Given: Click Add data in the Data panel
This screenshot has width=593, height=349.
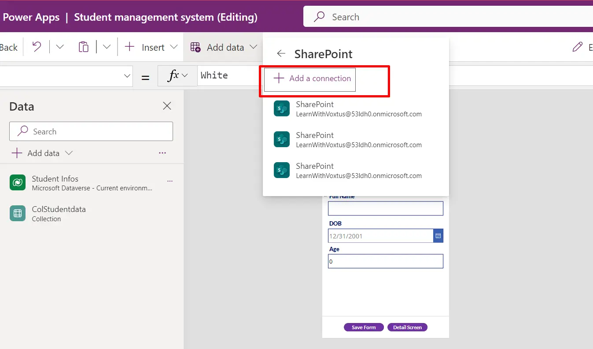Looking at the screenshot, I should click(42, 153).
